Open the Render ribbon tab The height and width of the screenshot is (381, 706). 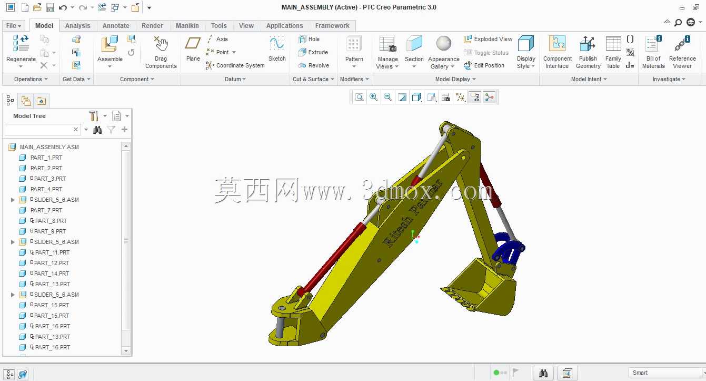click(x=152, y=25)
